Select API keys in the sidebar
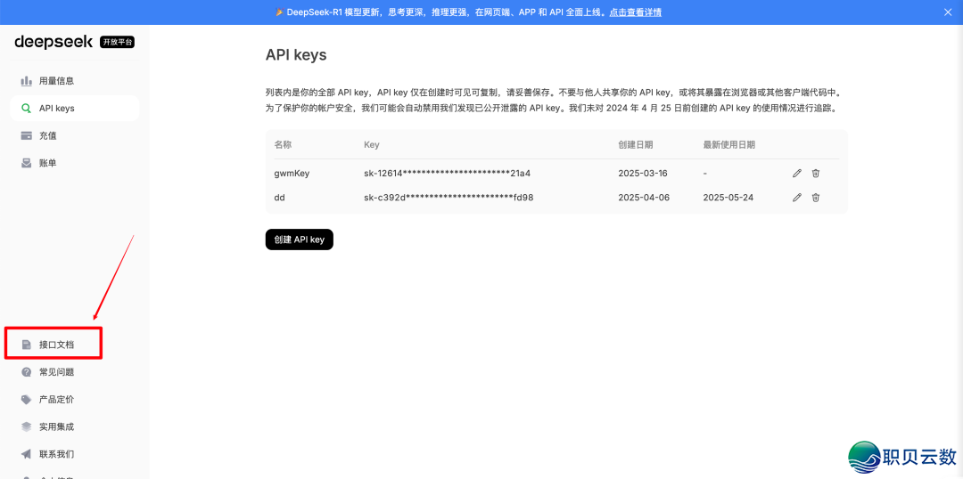This screenshot has height=479, width=963. pyautogui.click(x=56, y=109)
